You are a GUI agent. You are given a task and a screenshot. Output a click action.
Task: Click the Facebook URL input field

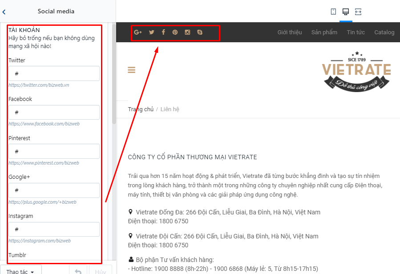point(54,112)
